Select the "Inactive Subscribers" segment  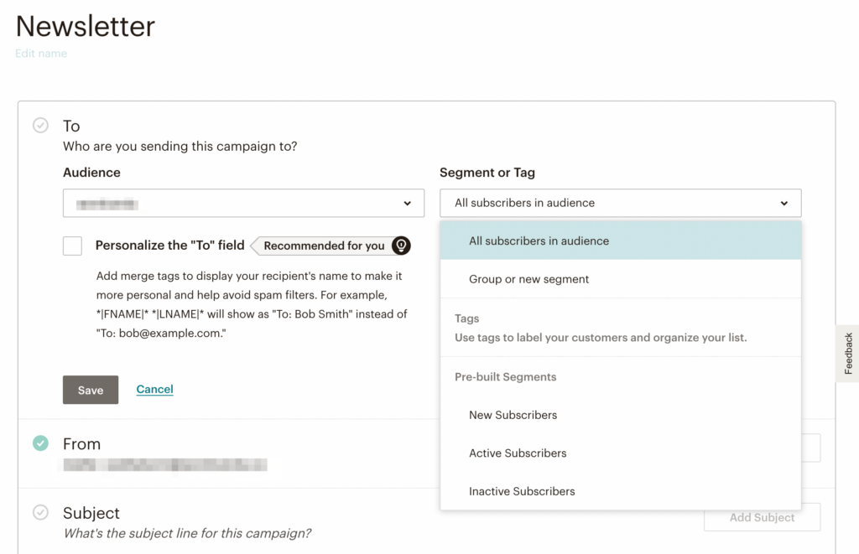(522, 491)
